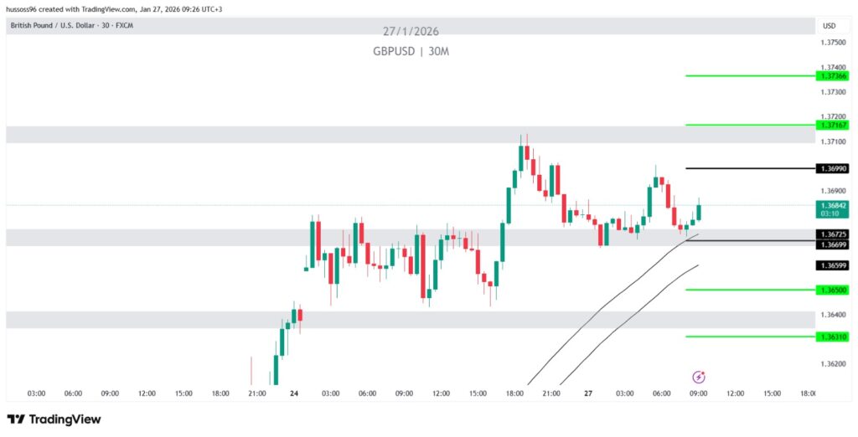The height and width of the screenshot is (437, 858).
Task: Click the purple lightning event icon
Action: [698, 378]
